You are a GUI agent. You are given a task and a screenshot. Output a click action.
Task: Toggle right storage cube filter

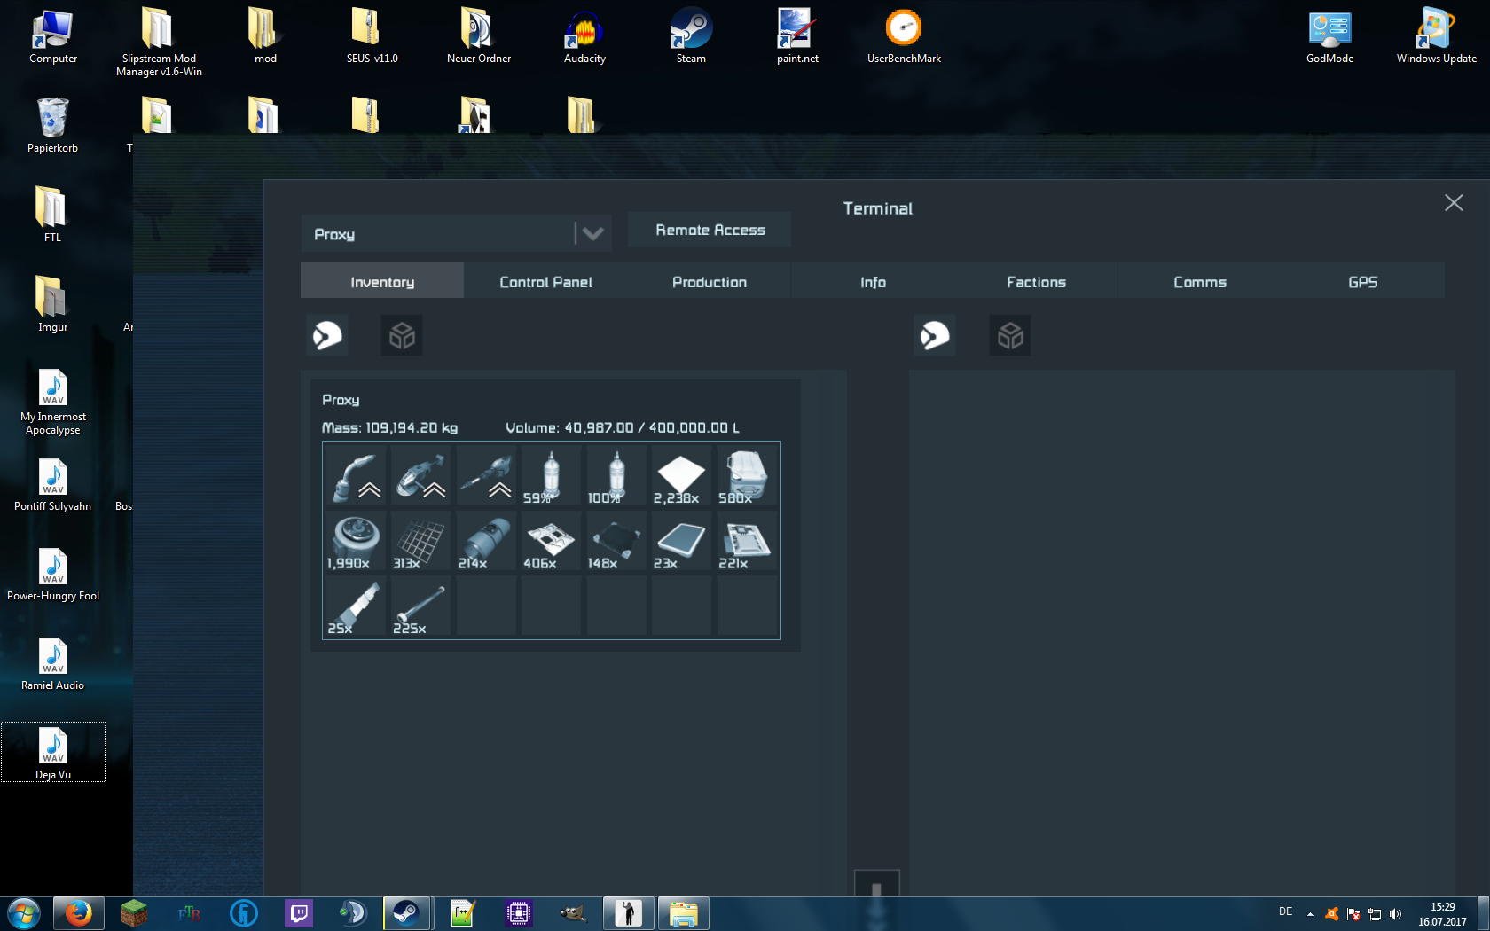pyautogui.click(x=1010, y=335)
